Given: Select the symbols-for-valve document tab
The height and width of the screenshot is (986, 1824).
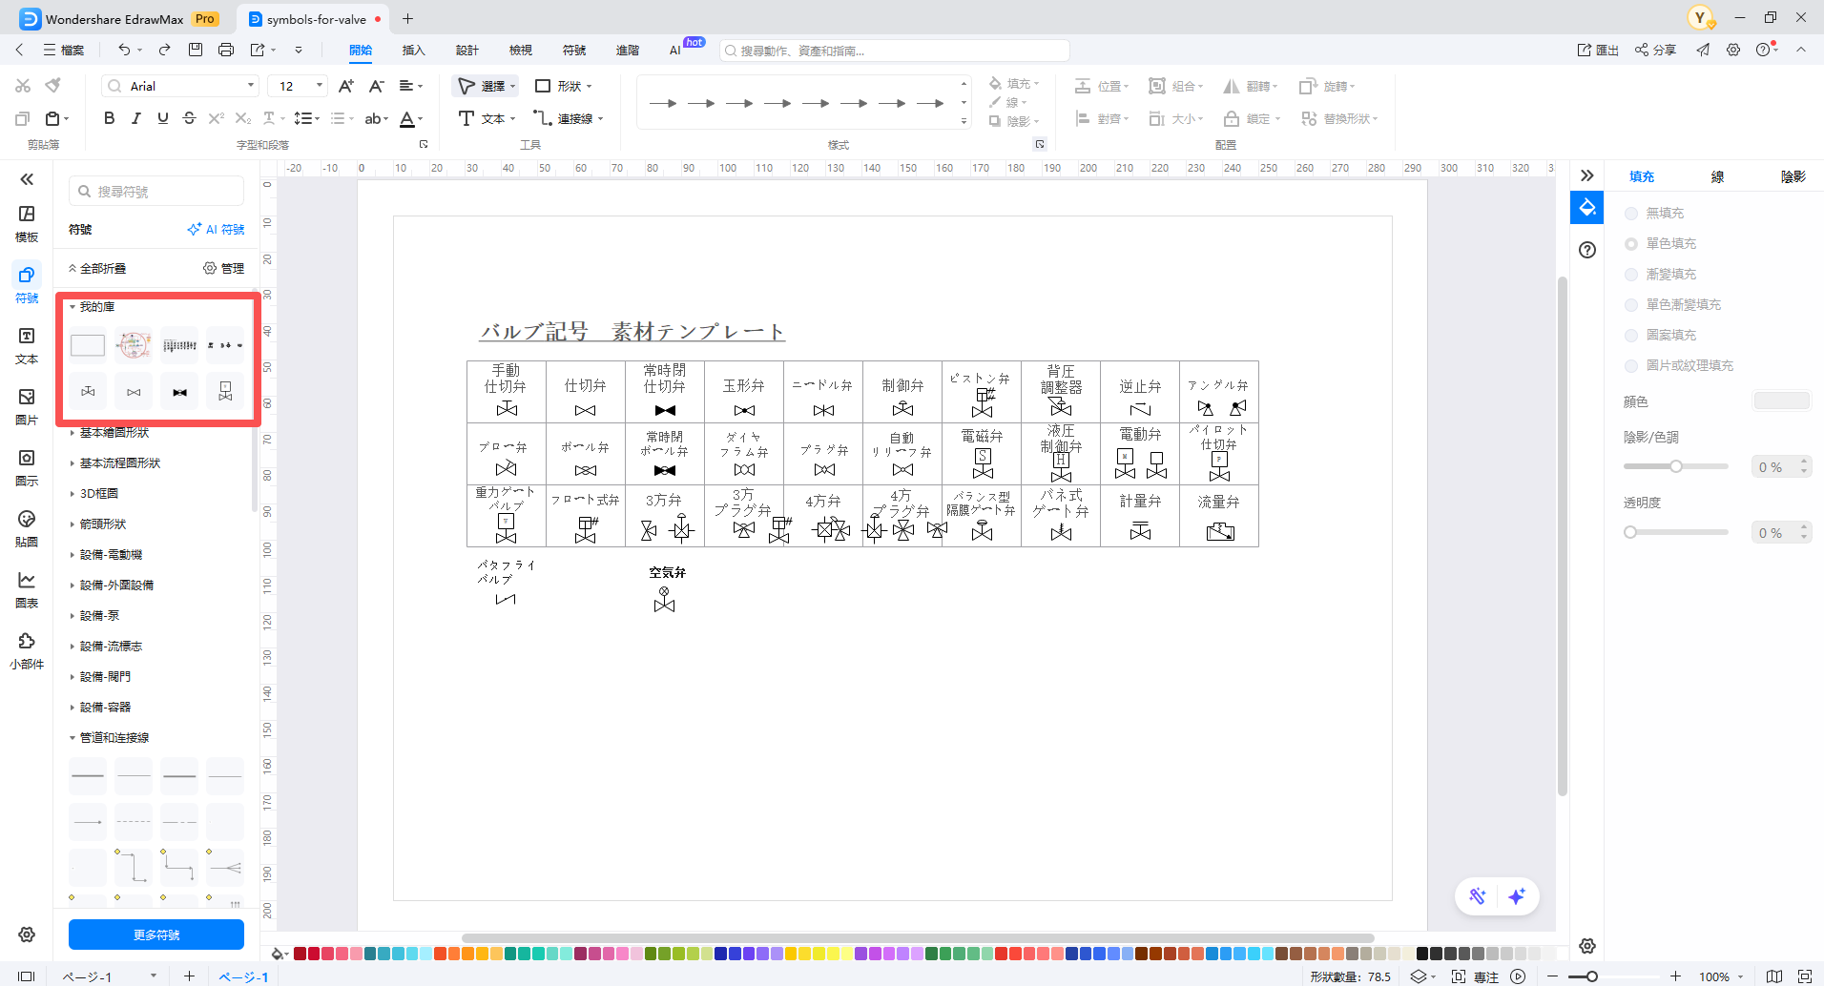Looking at the screenshot, I should [x=310, y=18].
